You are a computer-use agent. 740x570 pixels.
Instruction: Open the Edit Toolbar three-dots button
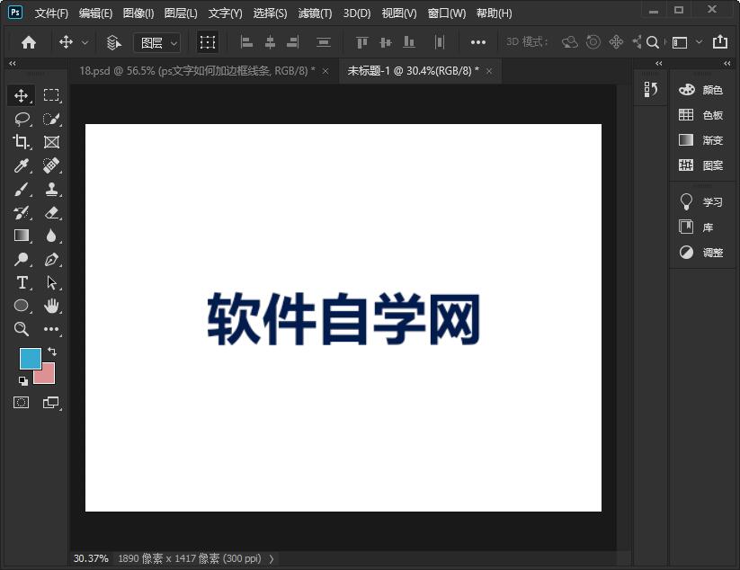(51, 329)
